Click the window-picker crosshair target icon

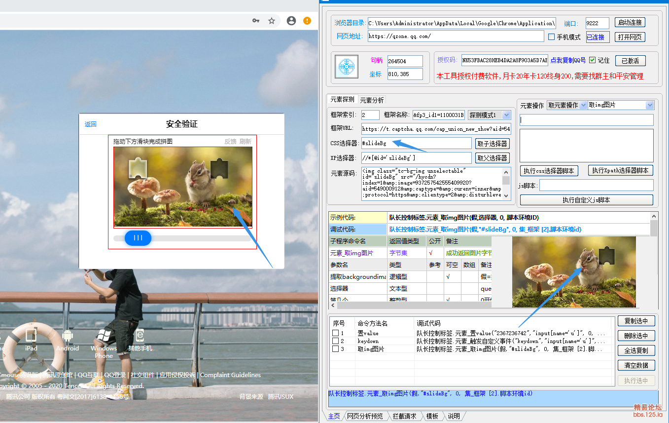click(x=347, y=67)
